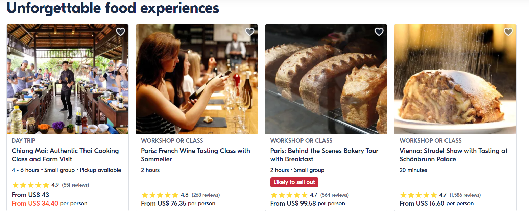Click the 1,586 reviews count
The height and width of the screenshot is (215, 529).
point(465,195)
